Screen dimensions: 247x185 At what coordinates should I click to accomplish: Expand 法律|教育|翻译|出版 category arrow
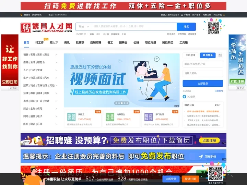point(56,93)
